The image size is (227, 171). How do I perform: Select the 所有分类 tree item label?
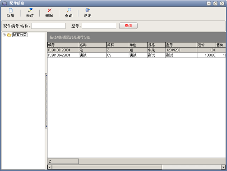tap(20, 35)
